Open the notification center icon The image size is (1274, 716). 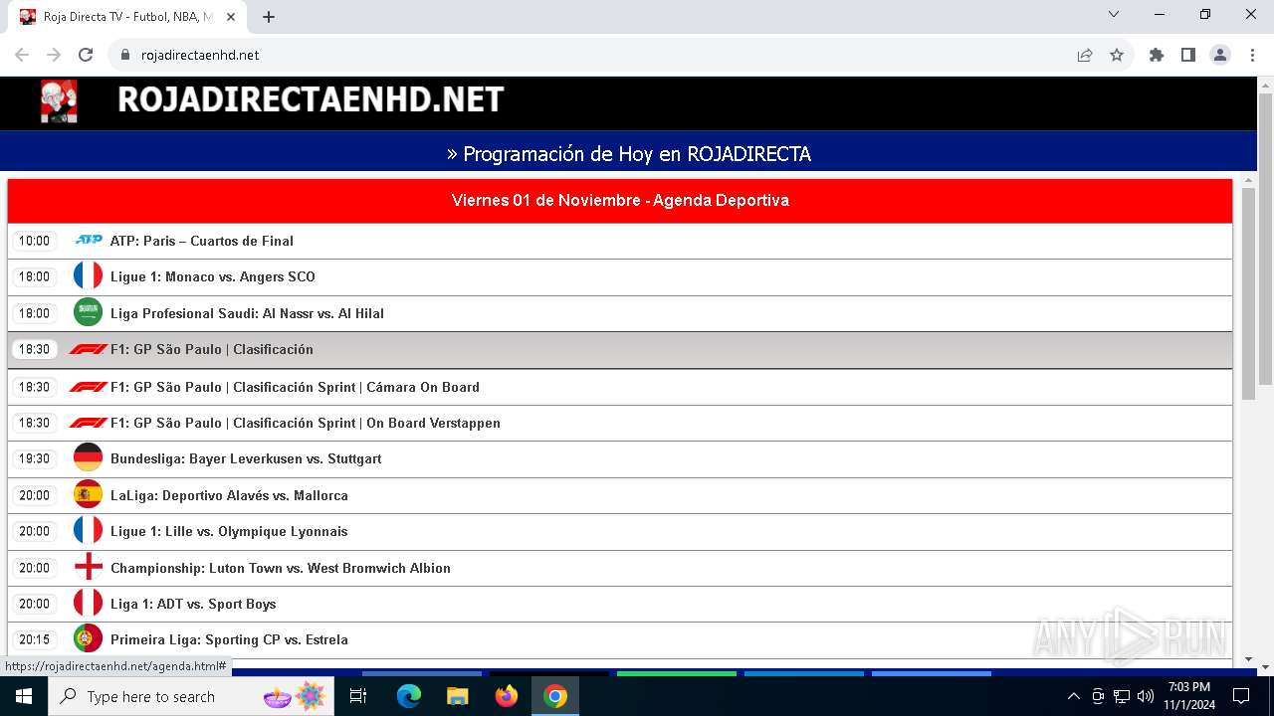pyautogui.click(x=1241, y=696)
